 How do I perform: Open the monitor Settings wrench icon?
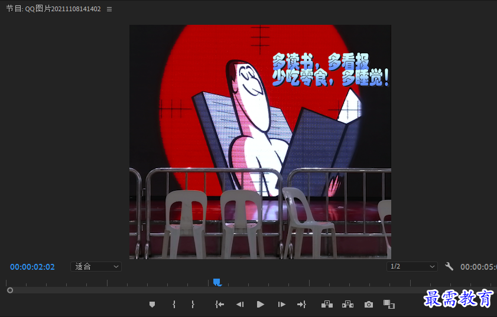(x=449, y=267)
